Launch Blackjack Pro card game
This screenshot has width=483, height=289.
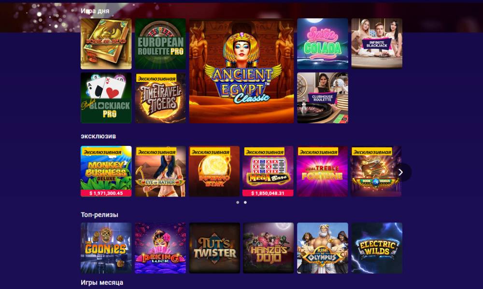pyautogui.click(x=106, y=98)
